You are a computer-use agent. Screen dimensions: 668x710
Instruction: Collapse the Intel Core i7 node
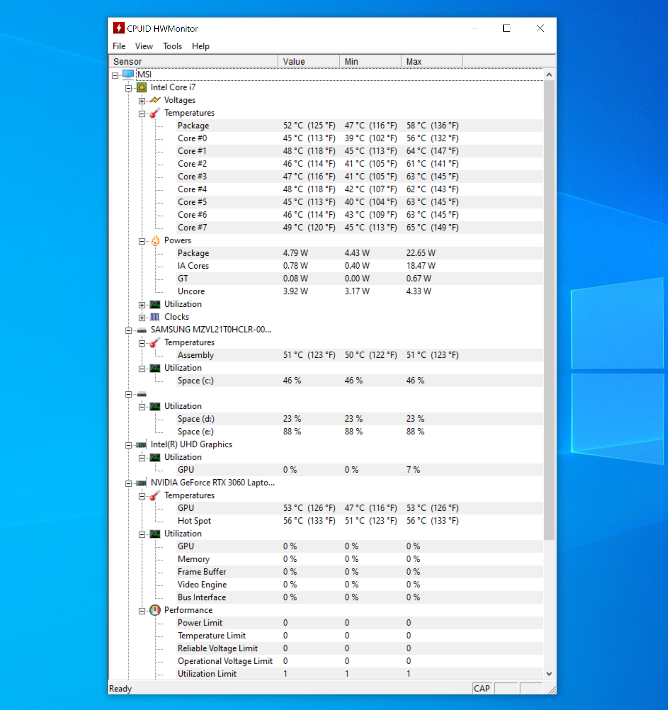click(128, 88)
